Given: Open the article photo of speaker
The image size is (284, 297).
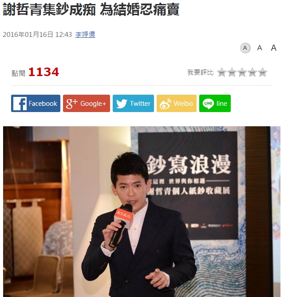Looking at the screenshot, I should point(142,212).
